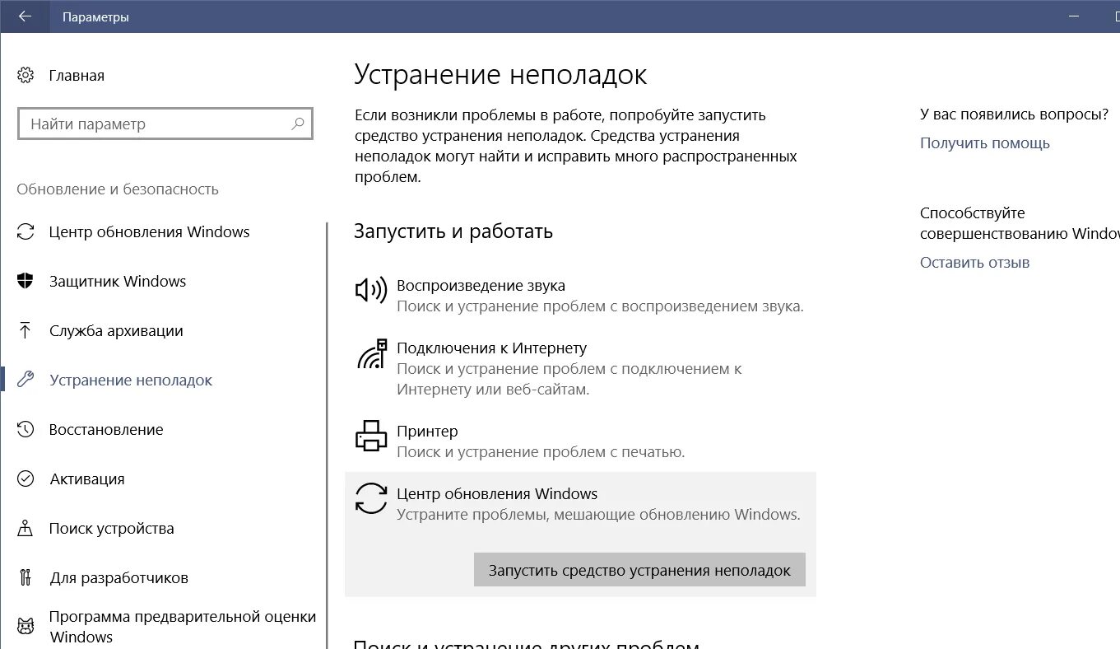Viewport: 1120px width, 649px height.
Task: Click the Поиск устройства person-locator icon
Action: [26, 529]
